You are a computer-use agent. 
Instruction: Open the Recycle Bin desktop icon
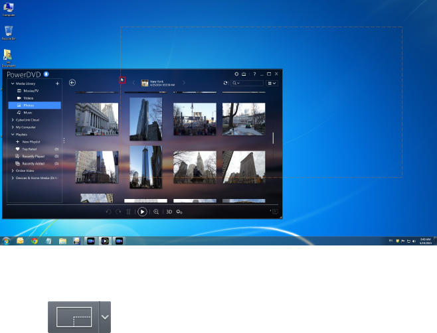9,33
